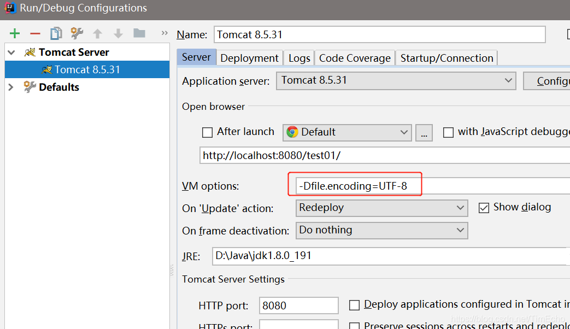
Task: Uncheck the Show dialog checkbox
Action: tap(484, 208)
